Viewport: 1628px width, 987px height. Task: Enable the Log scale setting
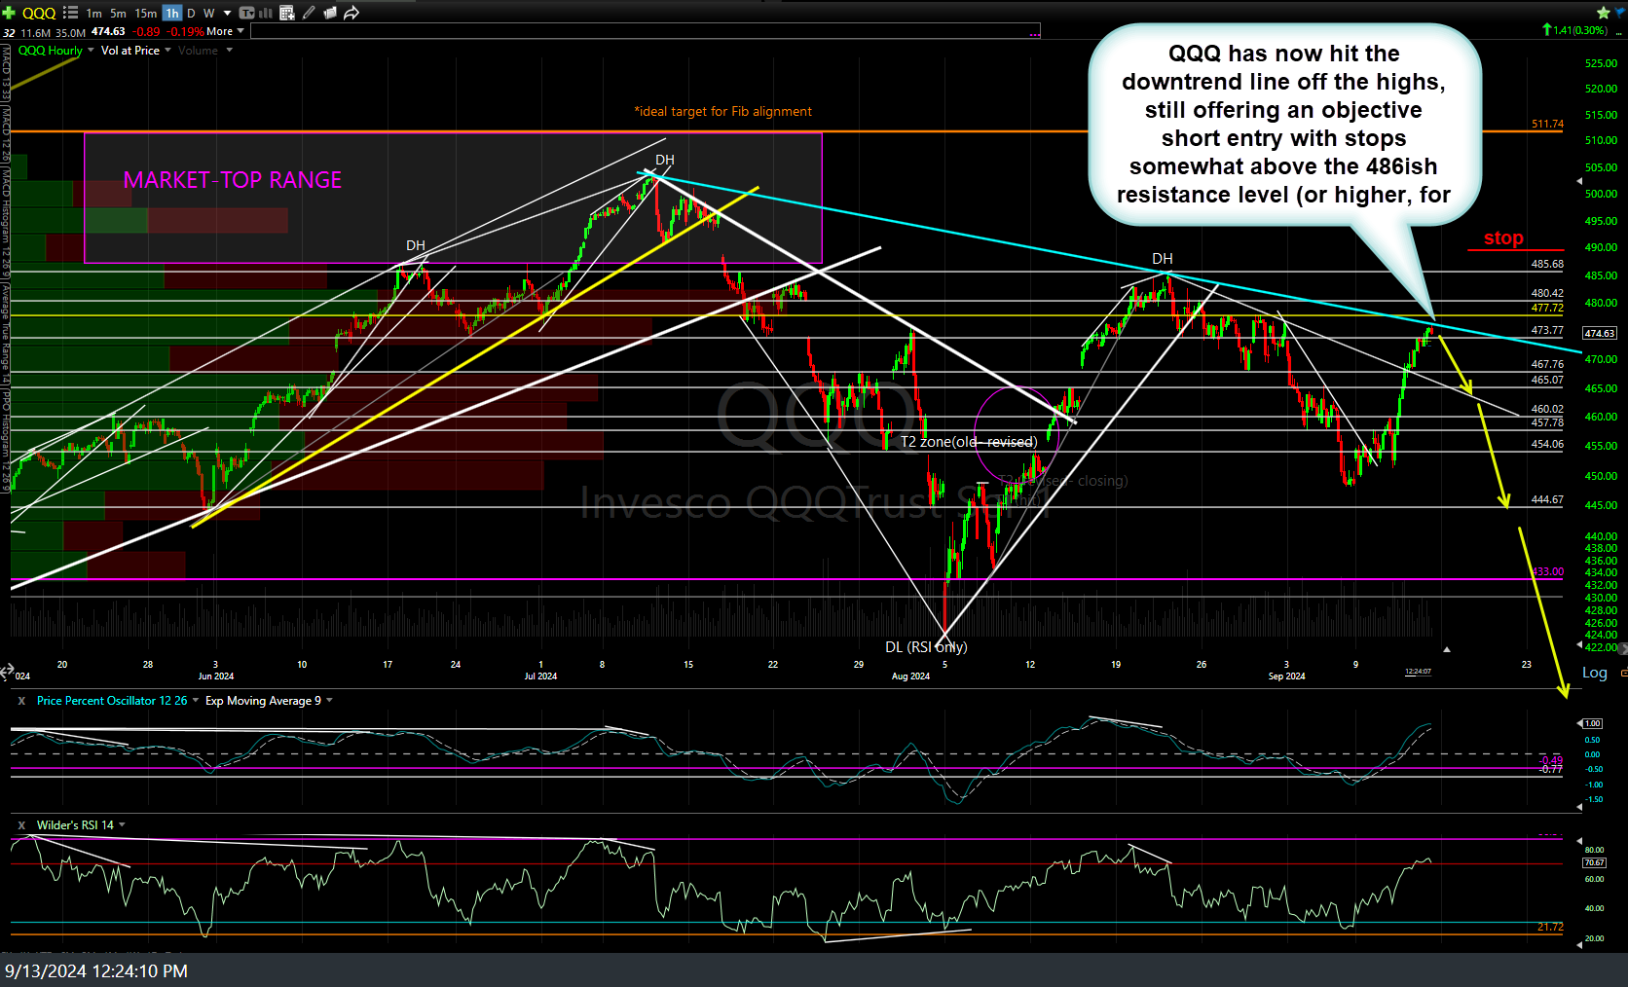1595,672
